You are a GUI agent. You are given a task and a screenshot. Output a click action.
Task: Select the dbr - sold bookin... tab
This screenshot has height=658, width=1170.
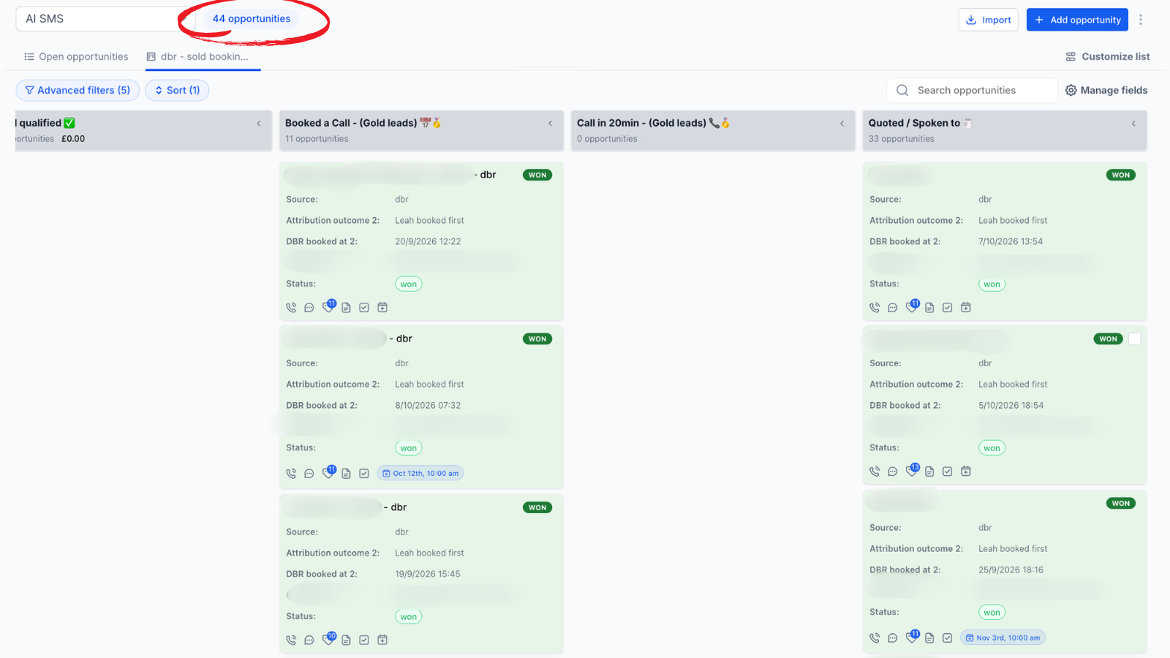197,57
